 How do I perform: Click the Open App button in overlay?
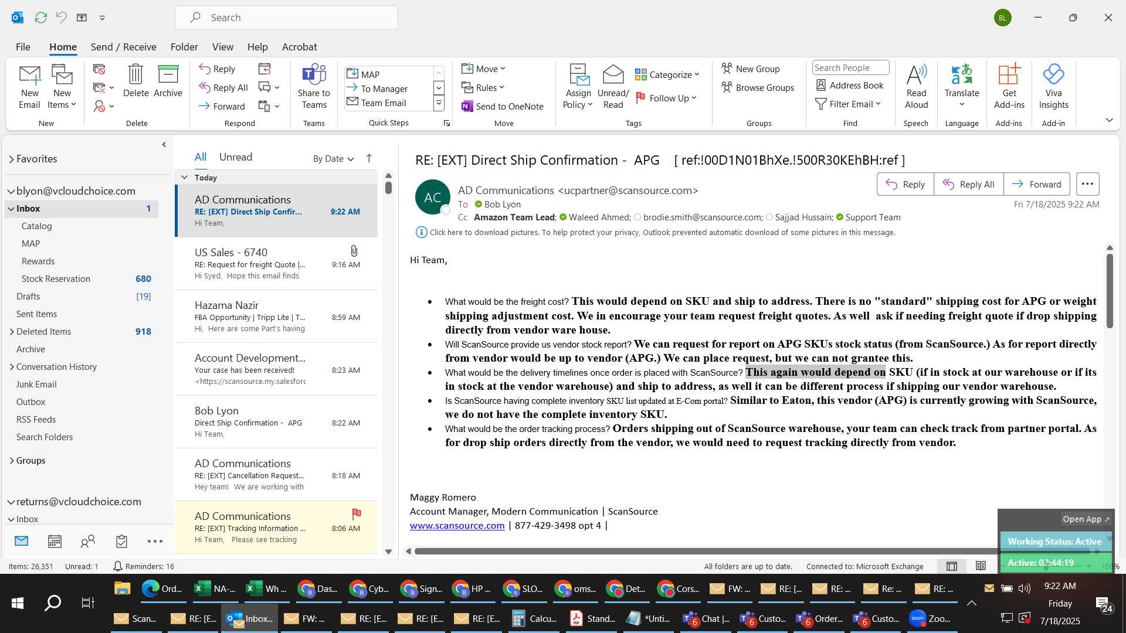[1086, 519]
